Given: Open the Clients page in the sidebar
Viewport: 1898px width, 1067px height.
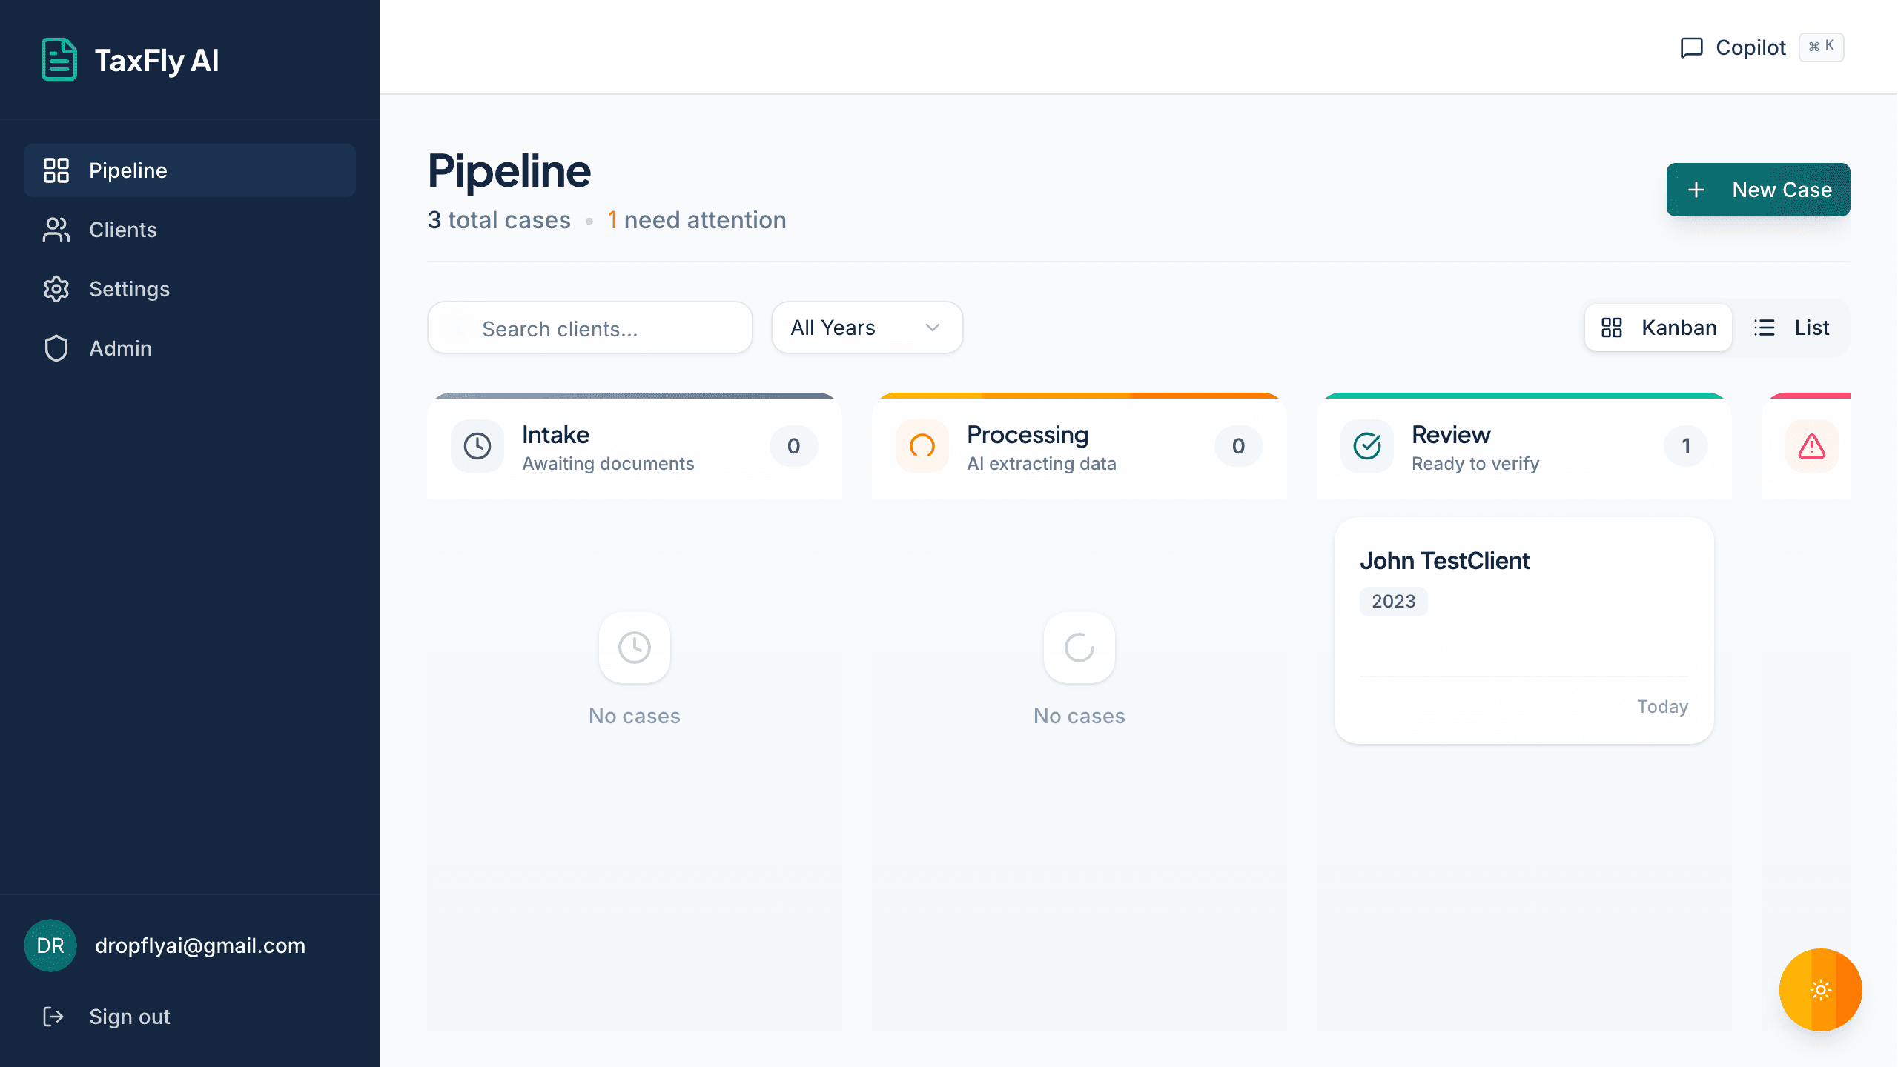Looking at the screenshot, I should tap(122, 230).
